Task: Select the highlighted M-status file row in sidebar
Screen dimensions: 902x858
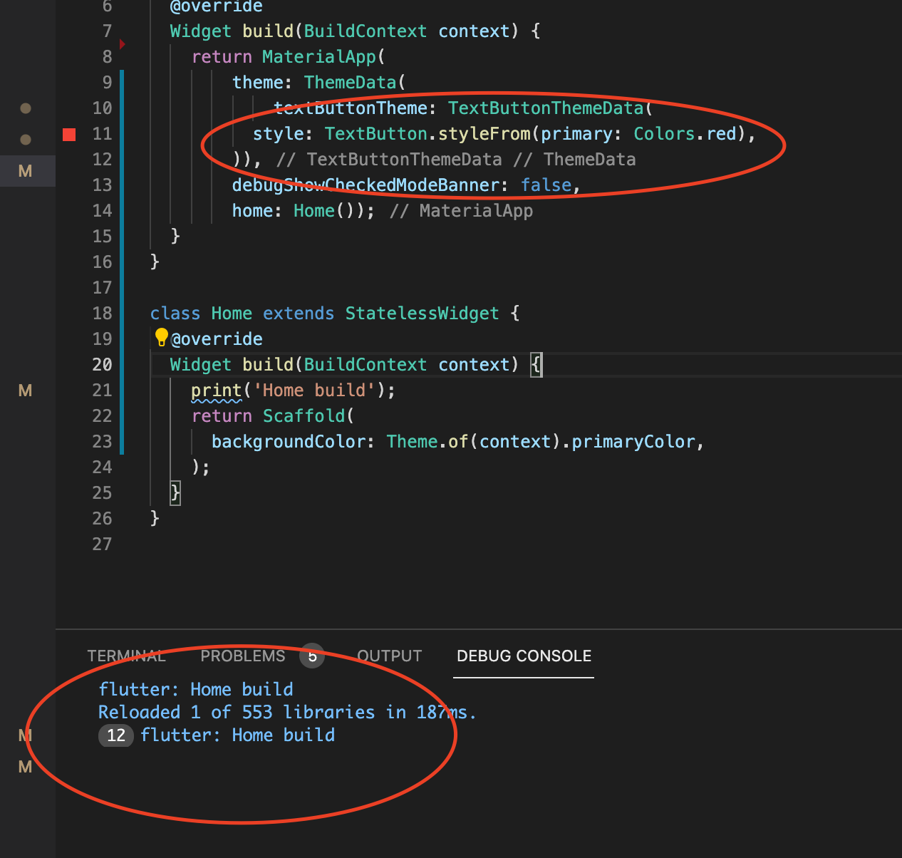Action: (27, 171)
